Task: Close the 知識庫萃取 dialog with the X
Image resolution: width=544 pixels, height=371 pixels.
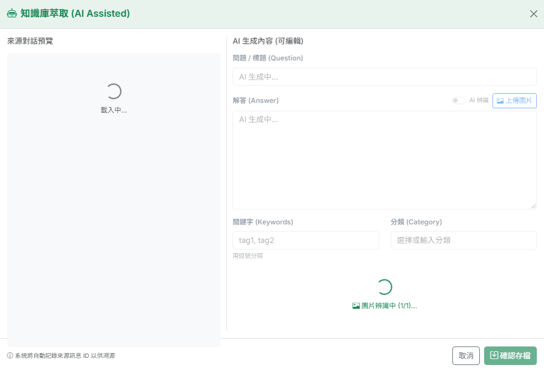Action: coord(534,13)
